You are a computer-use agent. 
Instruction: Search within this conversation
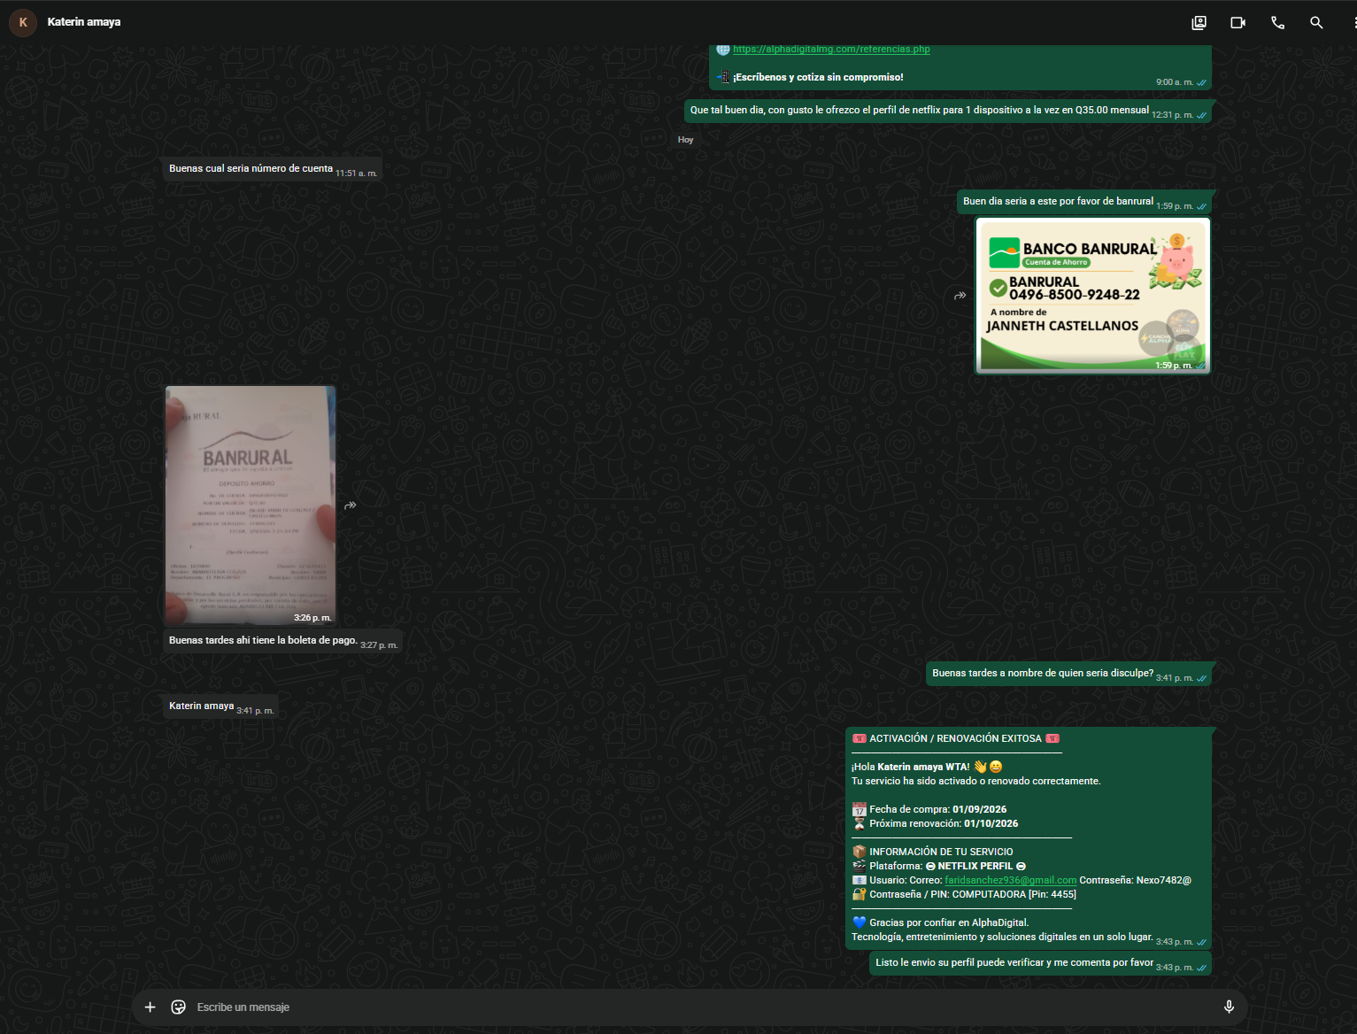pyautogui.click(x=1316, y=23)
